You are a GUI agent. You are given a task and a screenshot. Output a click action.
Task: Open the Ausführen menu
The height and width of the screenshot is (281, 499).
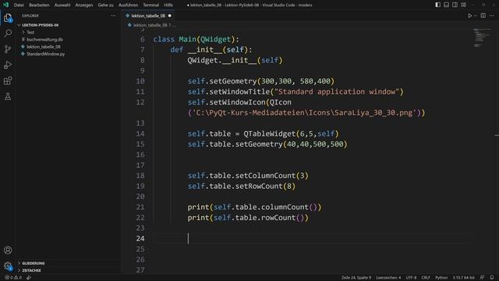pos(128,5)
